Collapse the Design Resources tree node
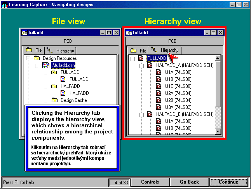The image size is (251, 189). point(28,58)
